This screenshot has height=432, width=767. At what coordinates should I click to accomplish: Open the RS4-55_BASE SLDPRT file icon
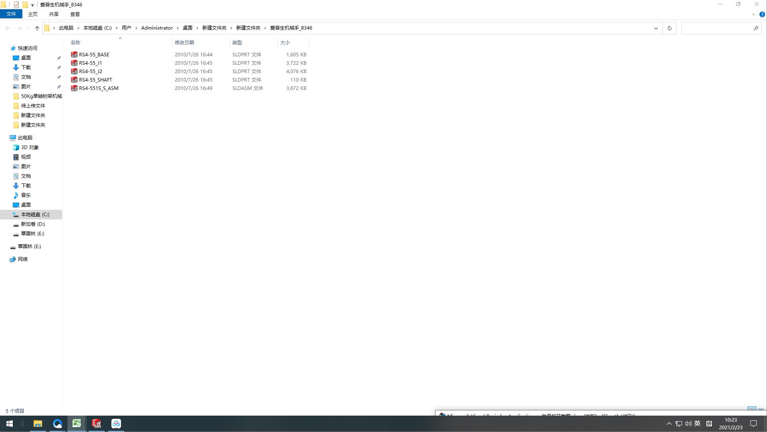click(74, 54)
